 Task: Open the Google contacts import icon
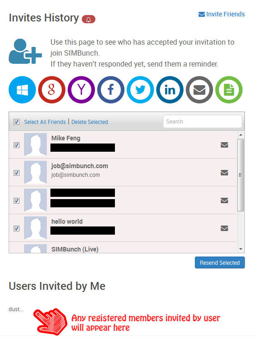52,90
